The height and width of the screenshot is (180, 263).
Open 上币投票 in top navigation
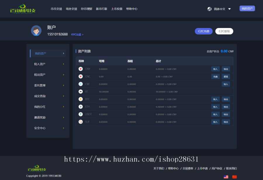point(117,9)
